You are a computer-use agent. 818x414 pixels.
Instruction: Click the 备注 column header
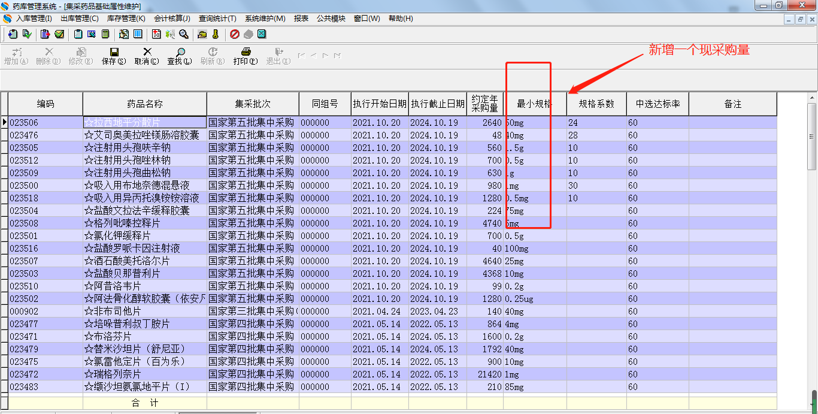point(733,104)
